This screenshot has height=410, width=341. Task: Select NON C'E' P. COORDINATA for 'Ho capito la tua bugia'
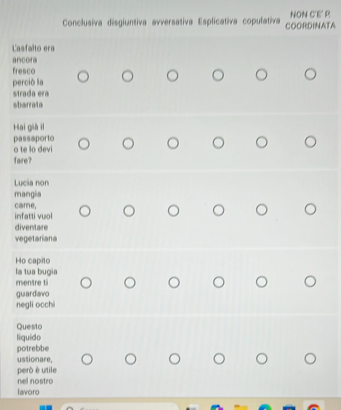[310, 281]
